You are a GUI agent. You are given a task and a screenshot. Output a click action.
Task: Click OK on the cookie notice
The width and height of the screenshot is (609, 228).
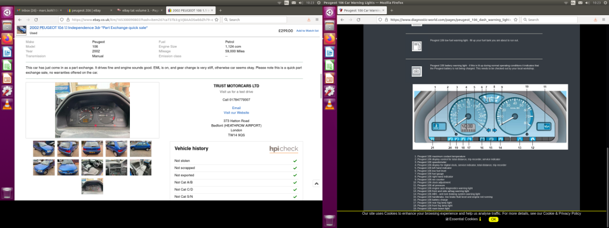point(493,219)
